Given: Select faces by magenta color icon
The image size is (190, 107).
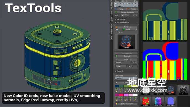Looking at the screenshot, I should click(117, 100).
